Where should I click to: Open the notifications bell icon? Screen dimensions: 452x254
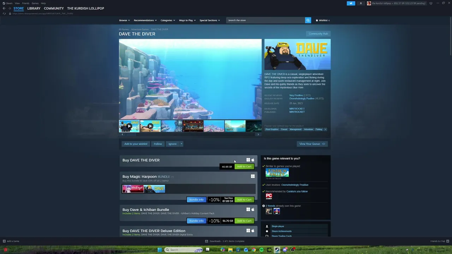(361, 3)
